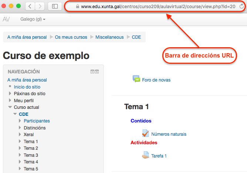Open Participantes link
Viewport: 247px width, 173px height.
pos(37,121)
